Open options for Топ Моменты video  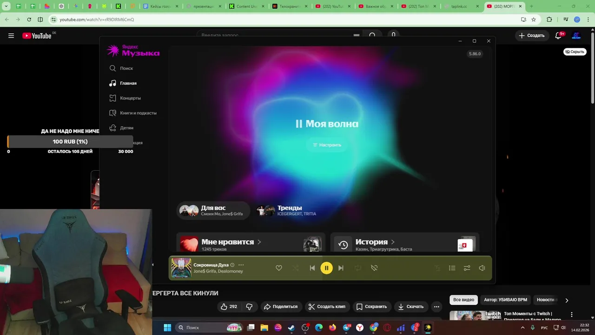pos(572,315)
